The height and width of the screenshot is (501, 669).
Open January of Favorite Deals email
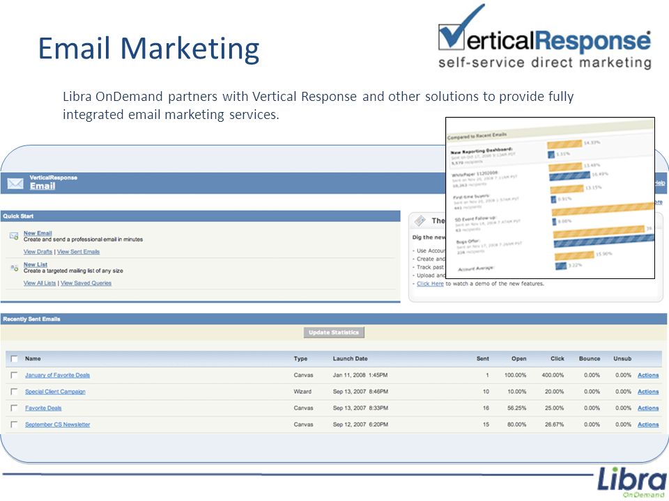[58, 375]
